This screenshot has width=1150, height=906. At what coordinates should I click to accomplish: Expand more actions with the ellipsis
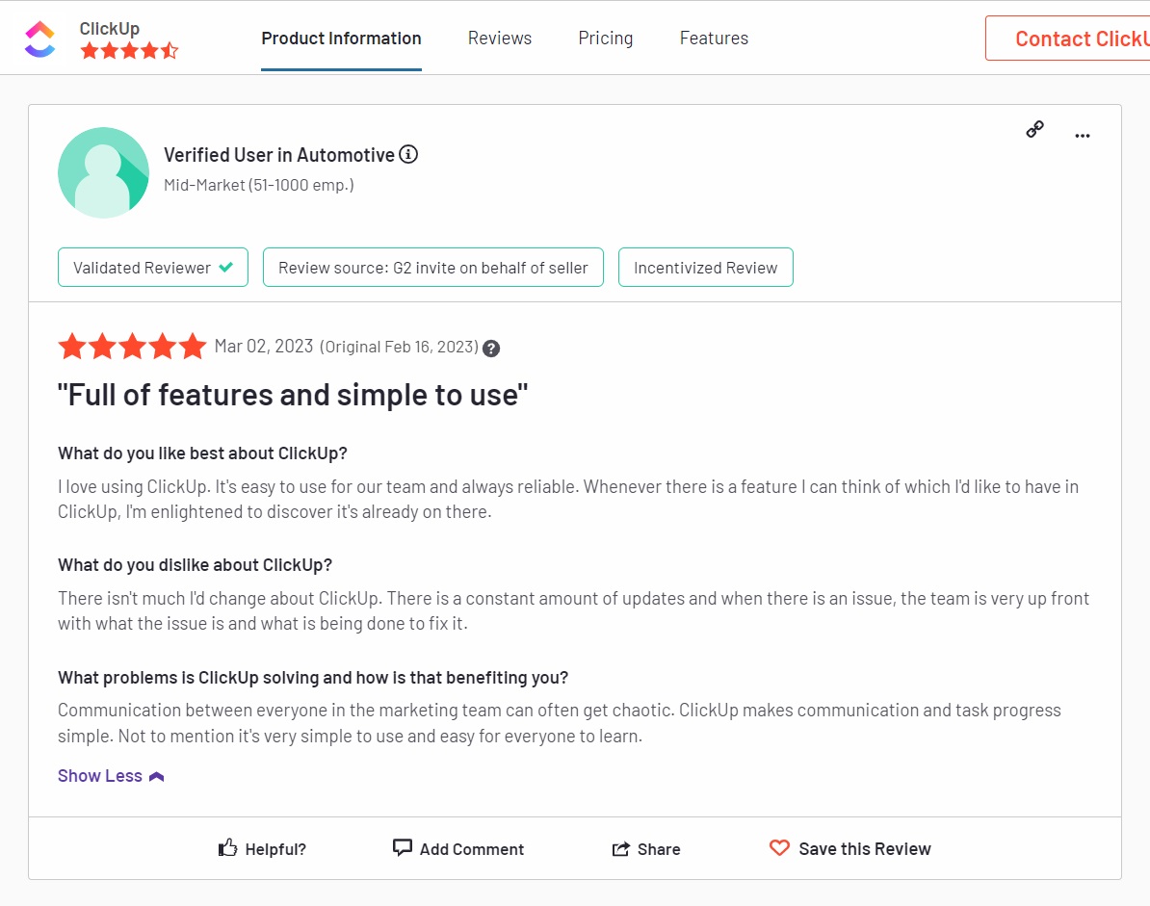(x=1082, y=135)
